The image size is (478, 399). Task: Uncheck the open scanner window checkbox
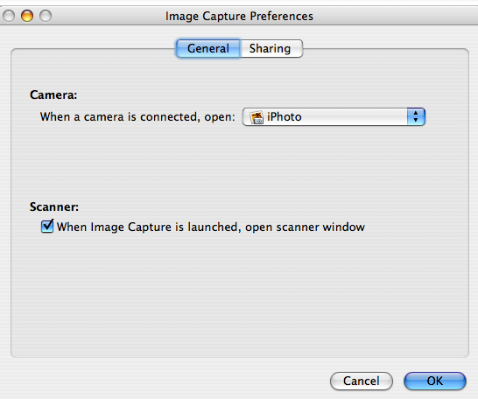[47, 227]
